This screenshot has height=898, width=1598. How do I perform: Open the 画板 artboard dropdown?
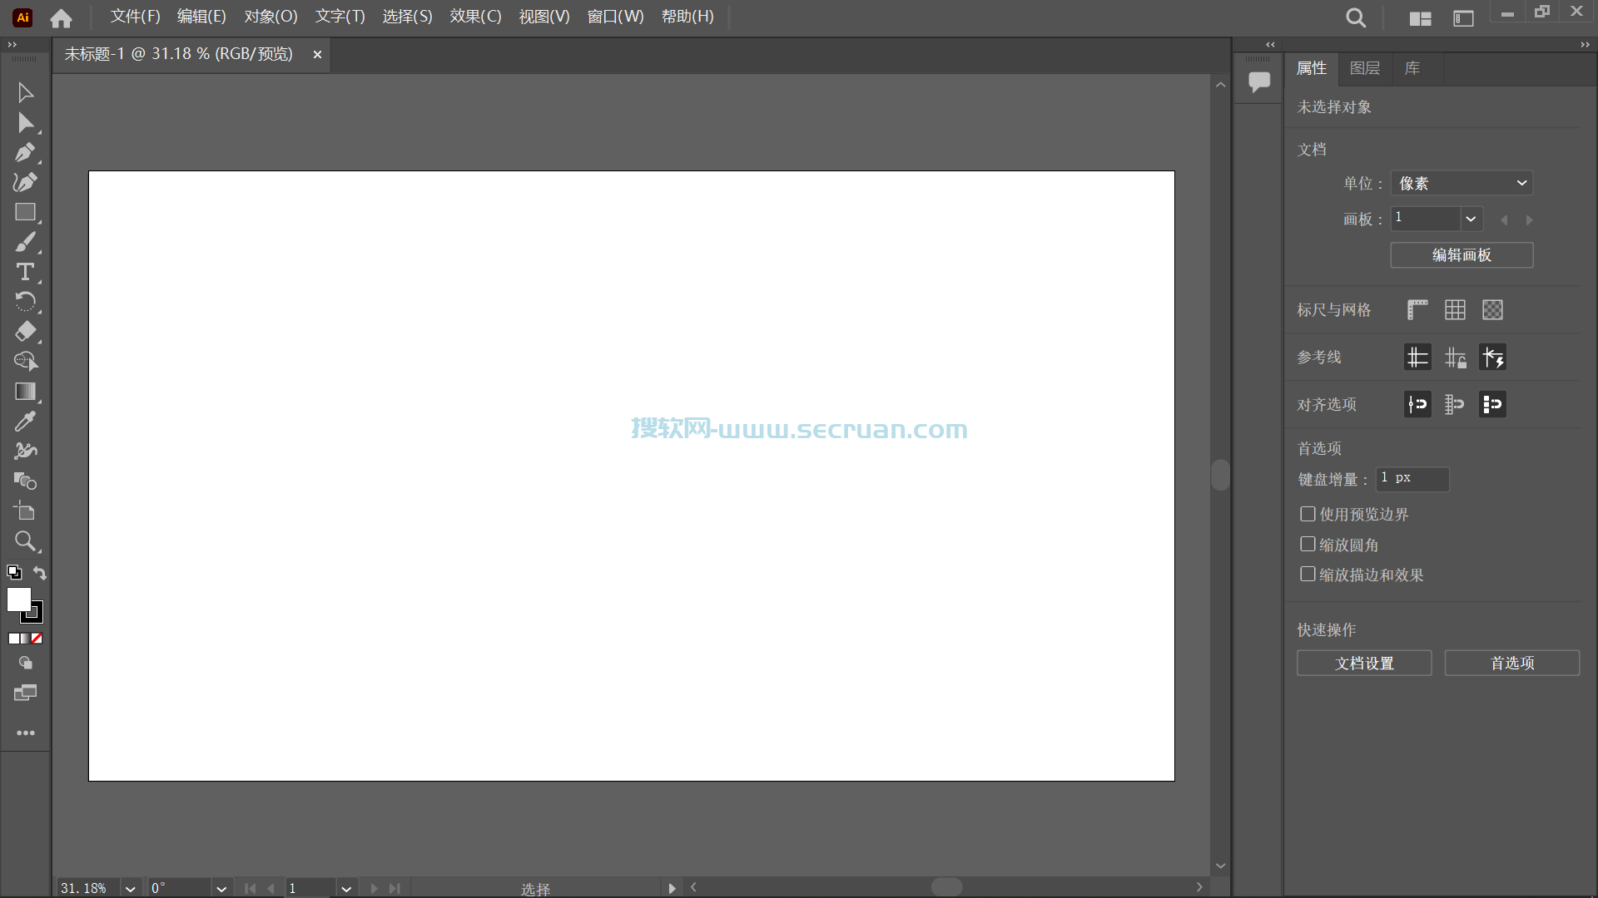point(1471,219)
